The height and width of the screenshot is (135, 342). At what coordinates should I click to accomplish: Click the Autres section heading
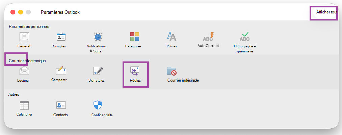(14, 94)
